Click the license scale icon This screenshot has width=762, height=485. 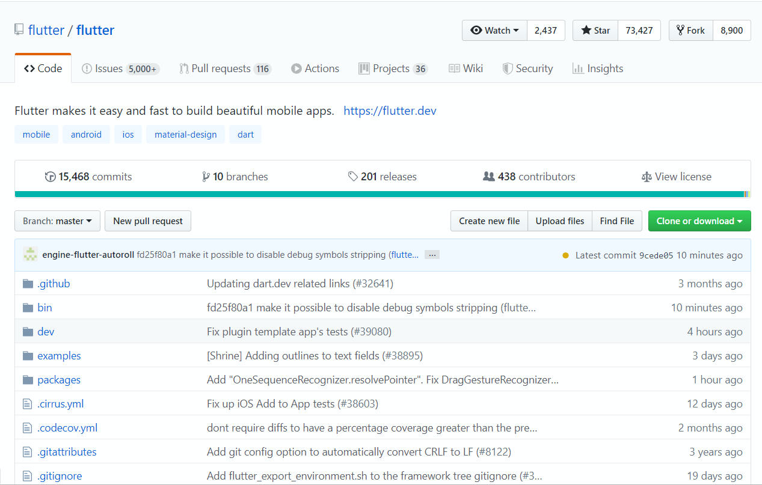647,177
